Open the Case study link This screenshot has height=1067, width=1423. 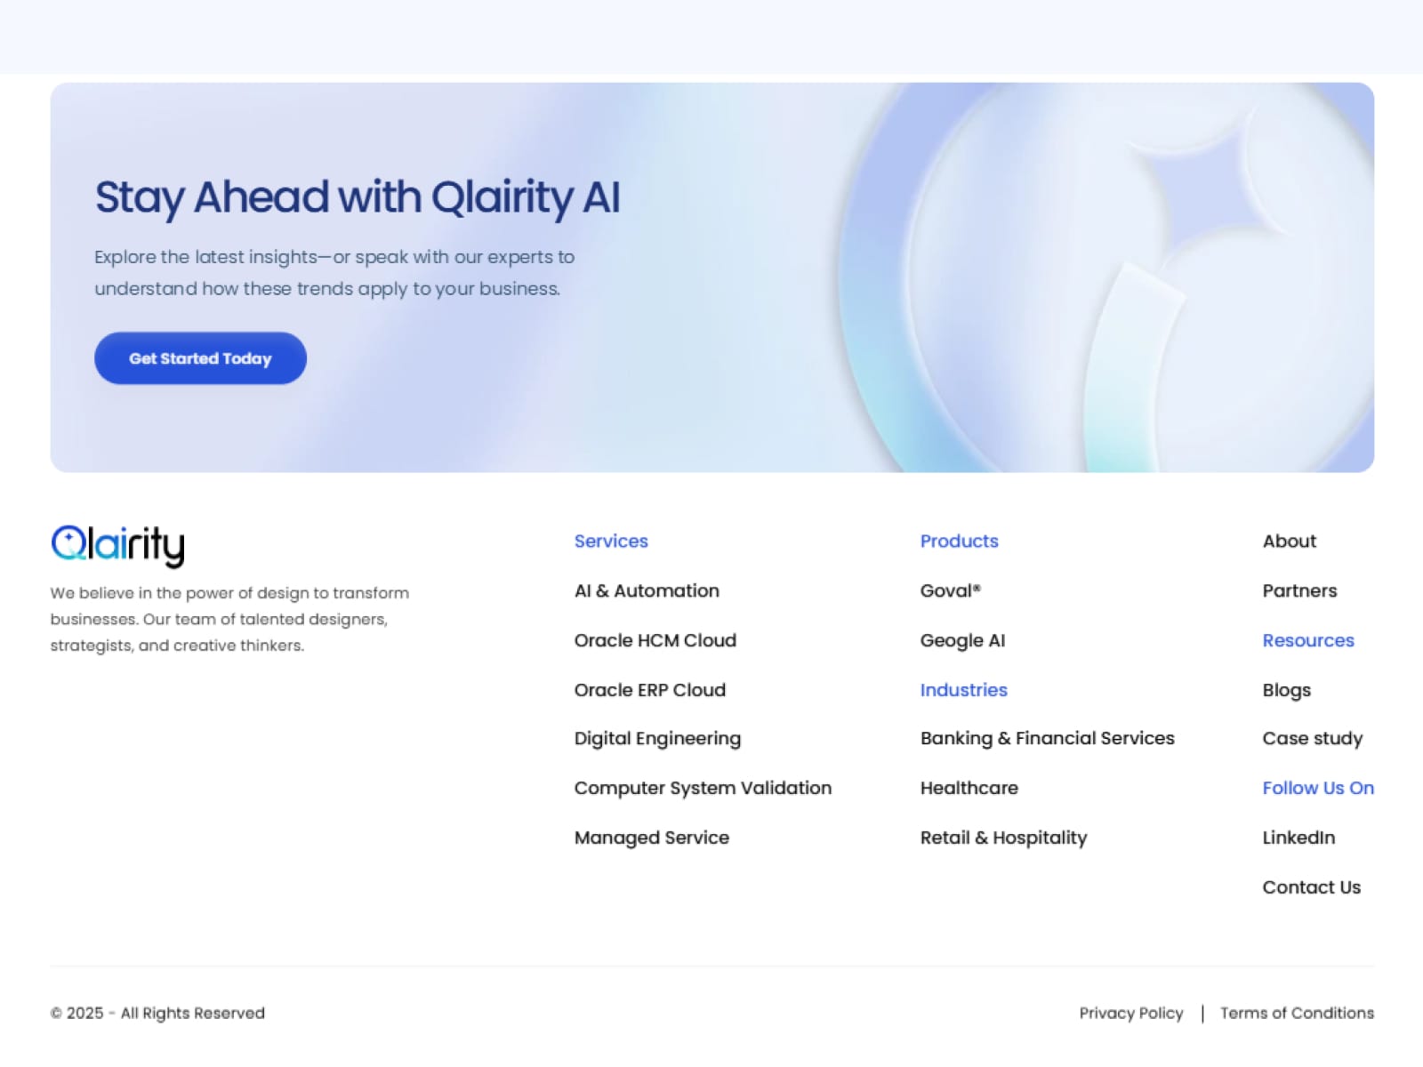1313,739
